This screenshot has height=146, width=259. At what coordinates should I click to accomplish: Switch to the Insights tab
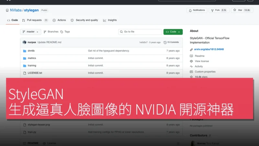click(110, 20)
